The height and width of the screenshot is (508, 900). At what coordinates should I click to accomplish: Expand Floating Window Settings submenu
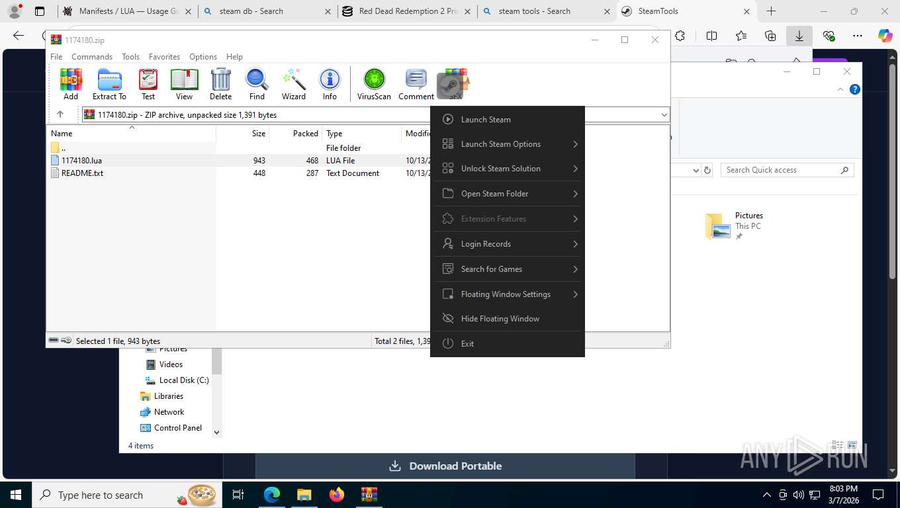(508, 294)
